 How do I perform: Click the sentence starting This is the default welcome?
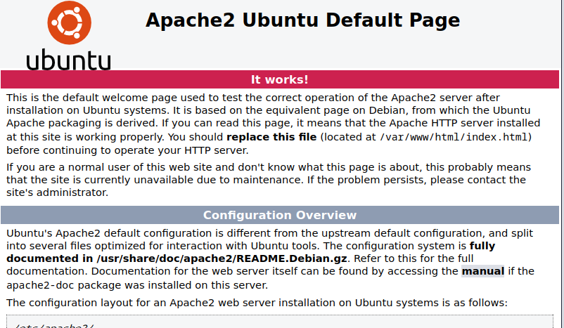coord(141,98)
